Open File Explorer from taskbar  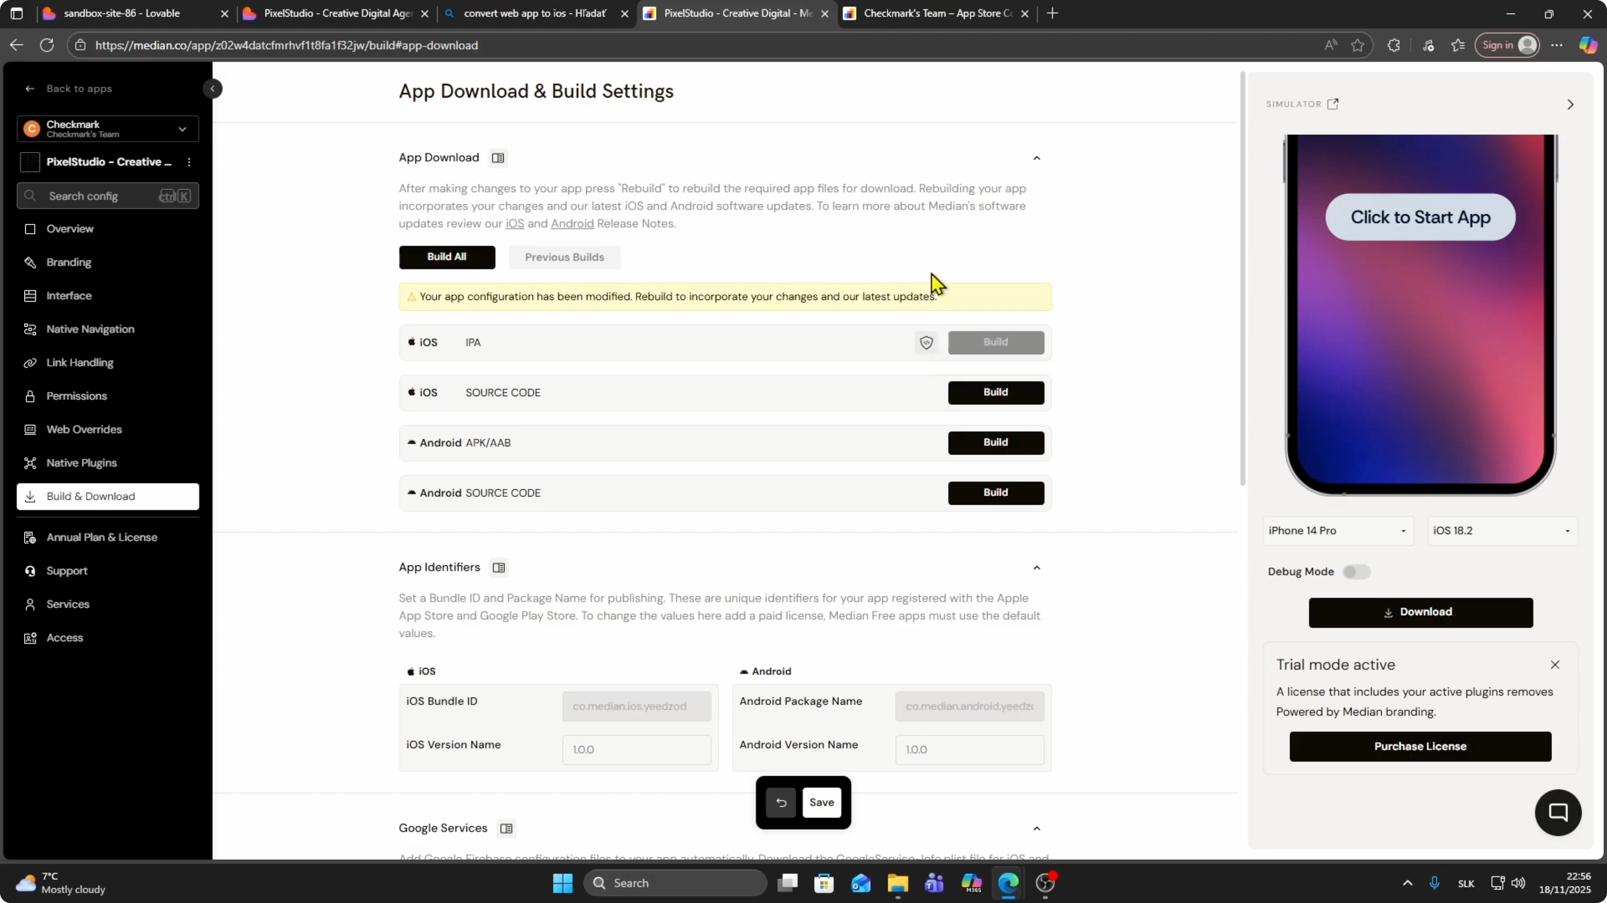coord(898,883)
